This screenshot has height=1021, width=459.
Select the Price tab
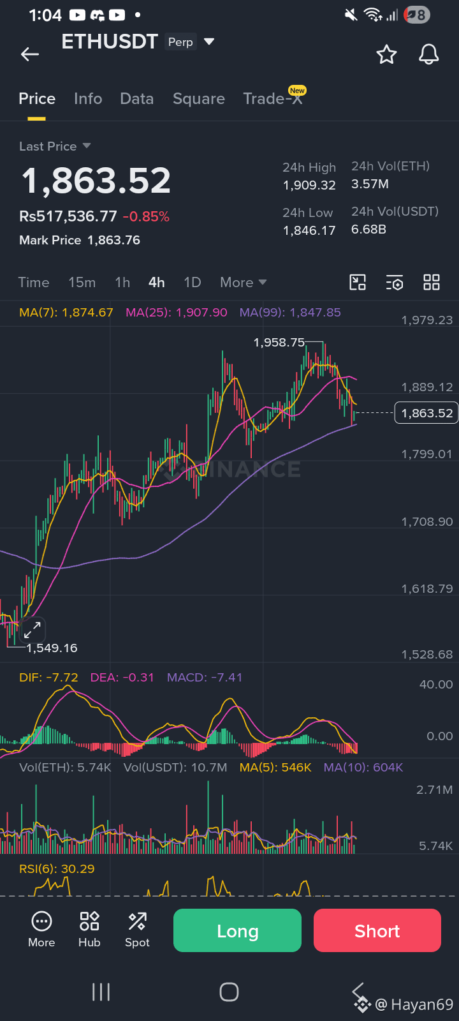coord(37,99)
